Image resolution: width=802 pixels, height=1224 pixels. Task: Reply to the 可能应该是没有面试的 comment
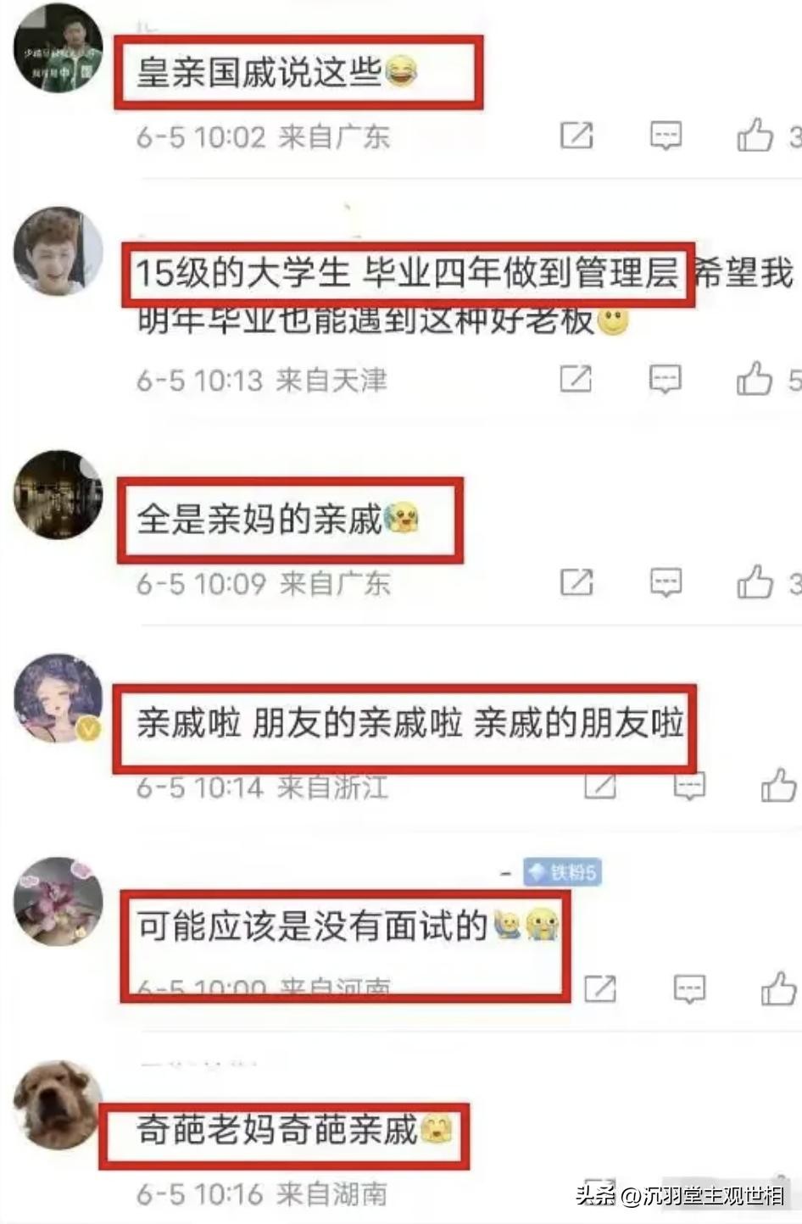click(689, 988)
